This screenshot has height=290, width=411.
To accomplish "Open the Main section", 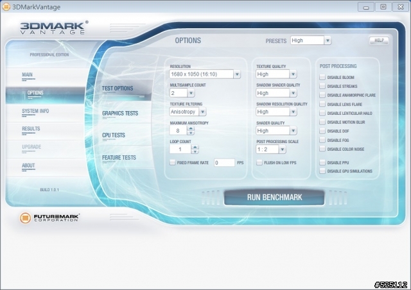I will tap(27, 74).
